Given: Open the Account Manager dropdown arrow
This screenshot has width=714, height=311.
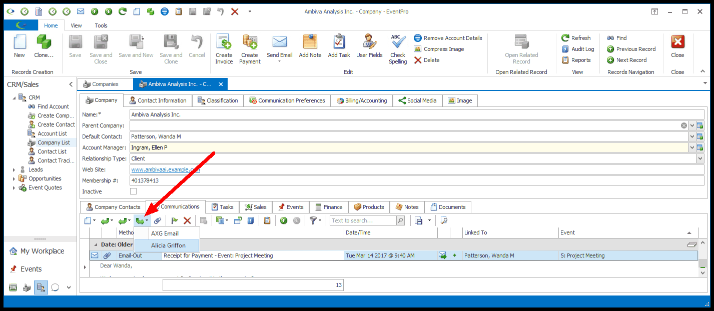Looking at the screenshot, I should pyautogui.click(x=692, y=147).
